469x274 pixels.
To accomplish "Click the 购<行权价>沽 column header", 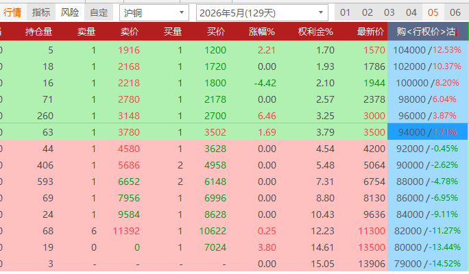I will click(426, 32).
